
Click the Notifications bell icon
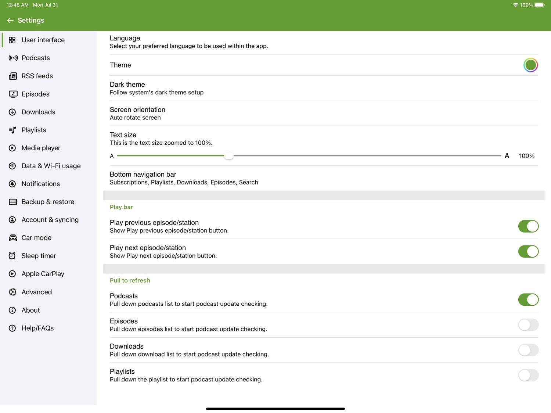pos(12,184)
